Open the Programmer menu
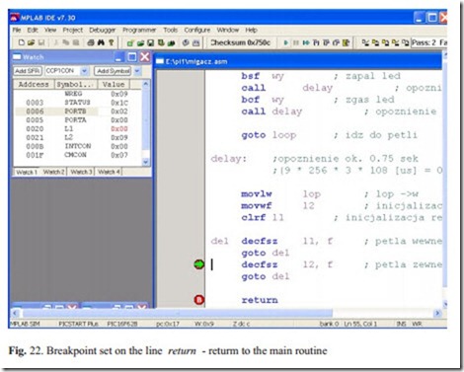Screen dimensions: 464x372 coord(139,30)
